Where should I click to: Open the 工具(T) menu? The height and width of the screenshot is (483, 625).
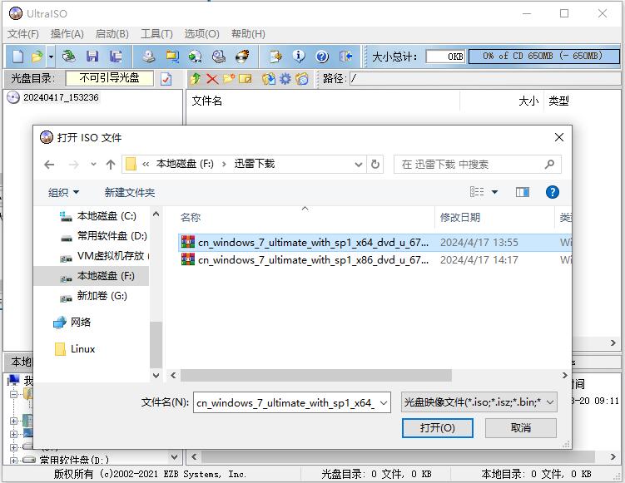pyautogui.click(x=156, y=34)
